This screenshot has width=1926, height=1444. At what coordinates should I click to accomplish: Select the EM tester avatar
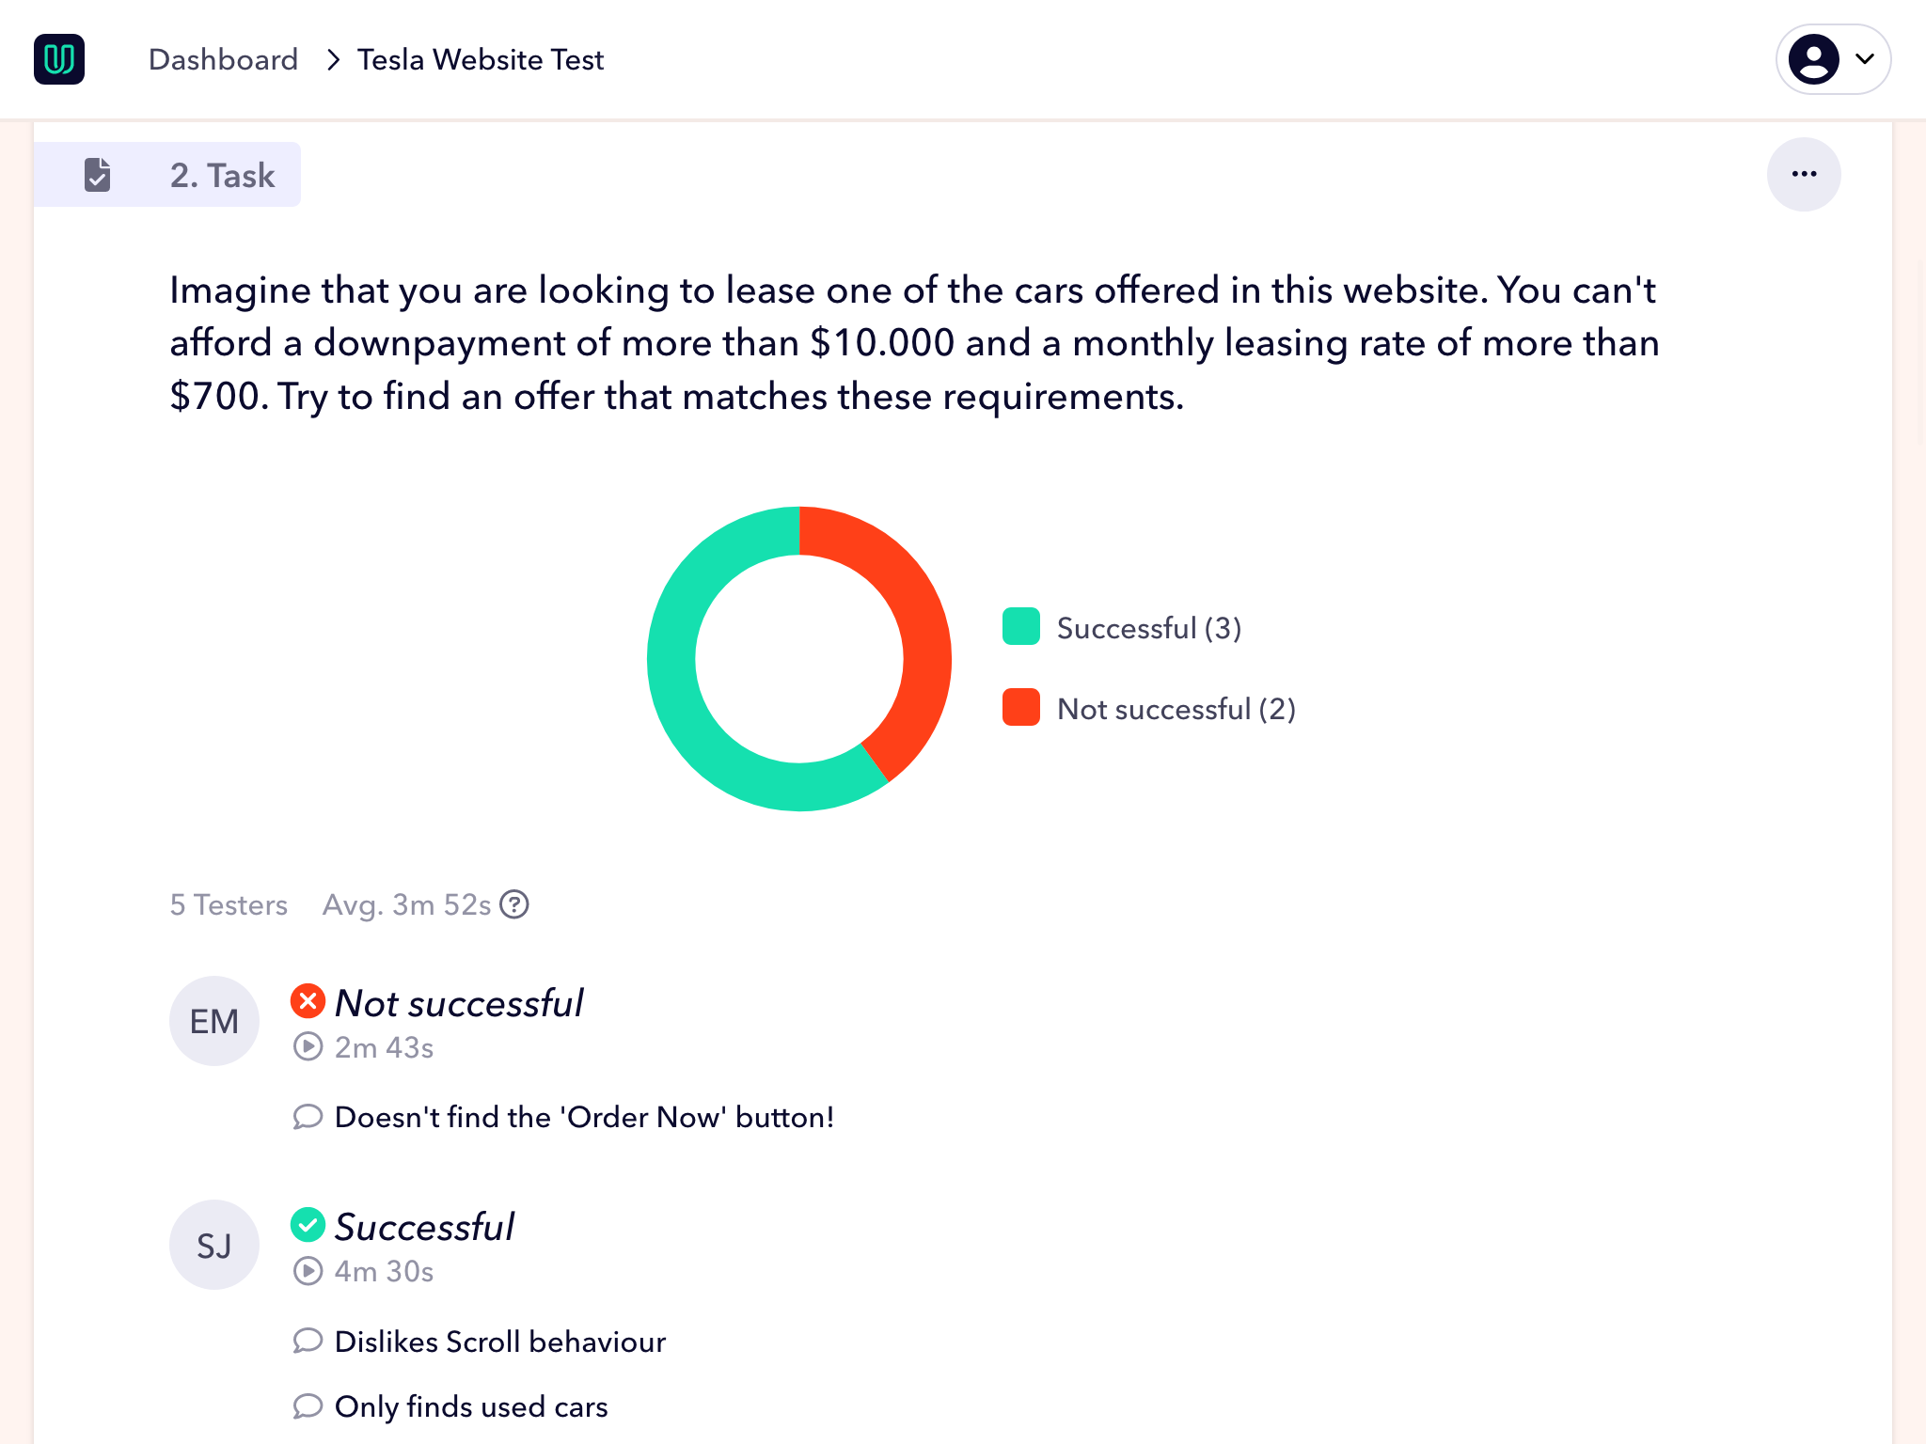(214, 1021)
